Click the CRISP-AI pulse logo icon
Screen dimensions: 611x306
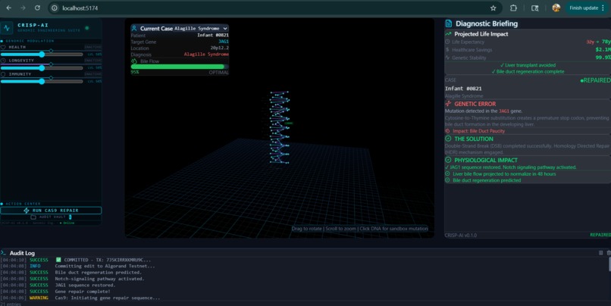[7, 27]
